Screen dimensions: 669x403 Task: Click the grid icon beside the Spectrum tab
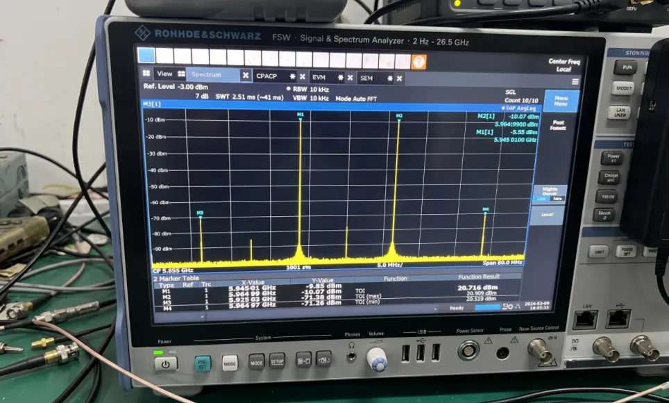(x=180, y=74)
